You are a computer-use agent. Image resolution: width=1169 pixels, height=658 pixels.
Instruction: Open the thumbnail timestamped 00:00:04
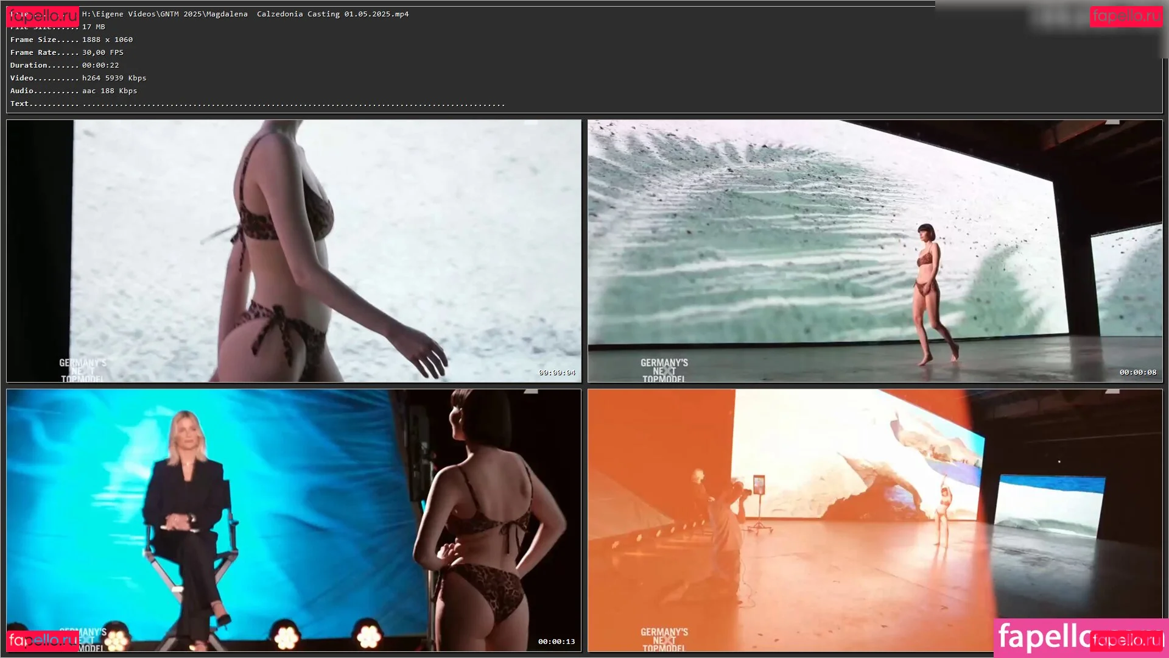(293, 250)
